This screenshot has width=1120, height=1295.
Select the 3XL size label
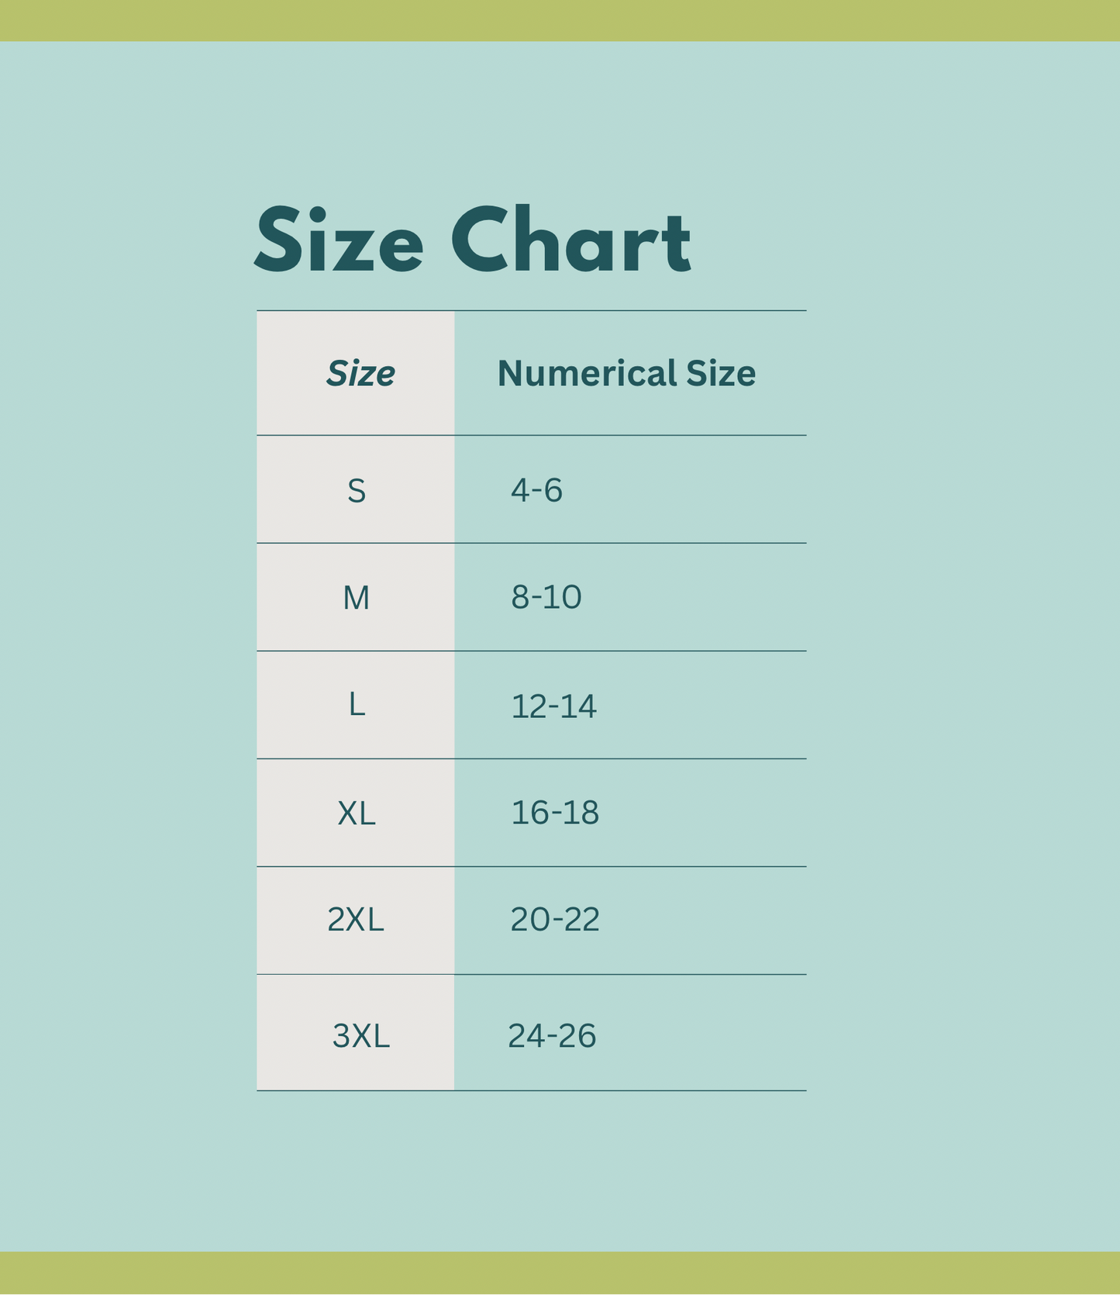coord(360,1036)
